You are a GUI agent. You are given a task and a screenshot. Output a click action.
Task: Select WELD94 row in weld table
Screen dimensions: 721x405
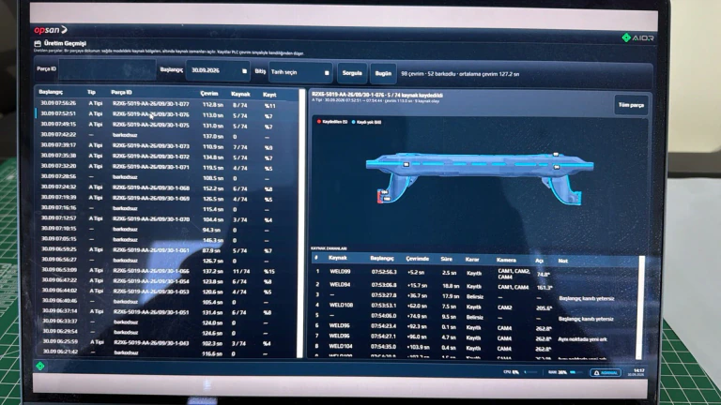coord(473,286)
